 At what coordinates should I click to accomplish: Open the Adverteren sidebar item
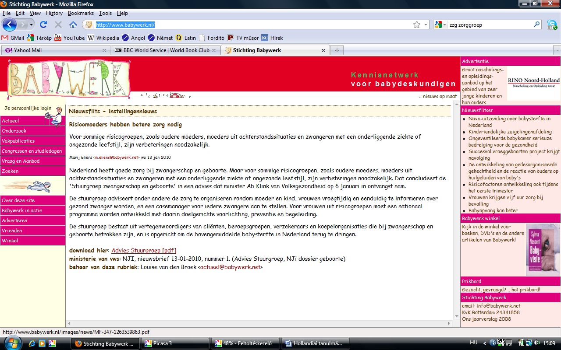click(33, 220)
